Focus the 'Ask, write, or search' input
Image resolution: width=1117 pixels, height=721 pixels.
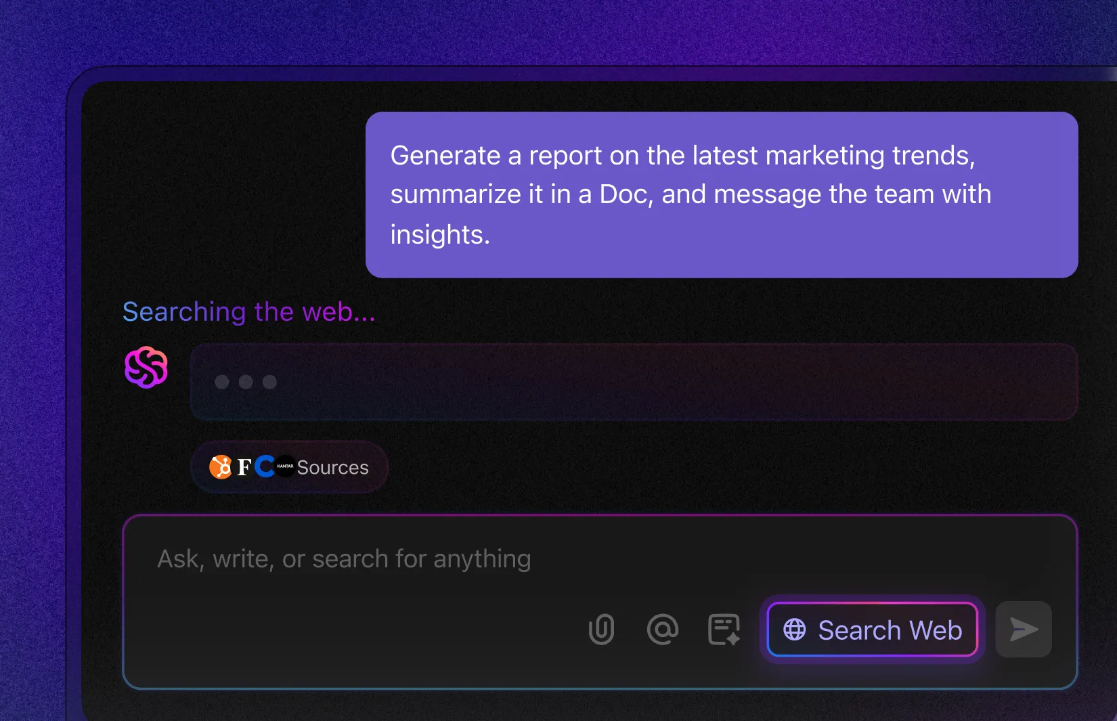(x=600, y=559)
